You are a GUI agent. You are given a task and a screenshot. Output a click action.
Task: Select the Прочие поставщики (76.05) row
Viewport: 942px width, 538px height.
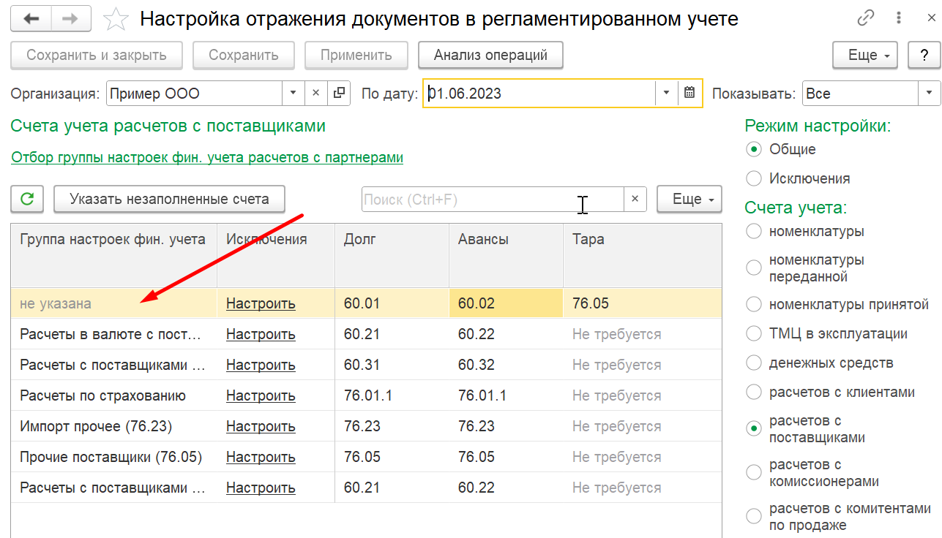(366, 457)
